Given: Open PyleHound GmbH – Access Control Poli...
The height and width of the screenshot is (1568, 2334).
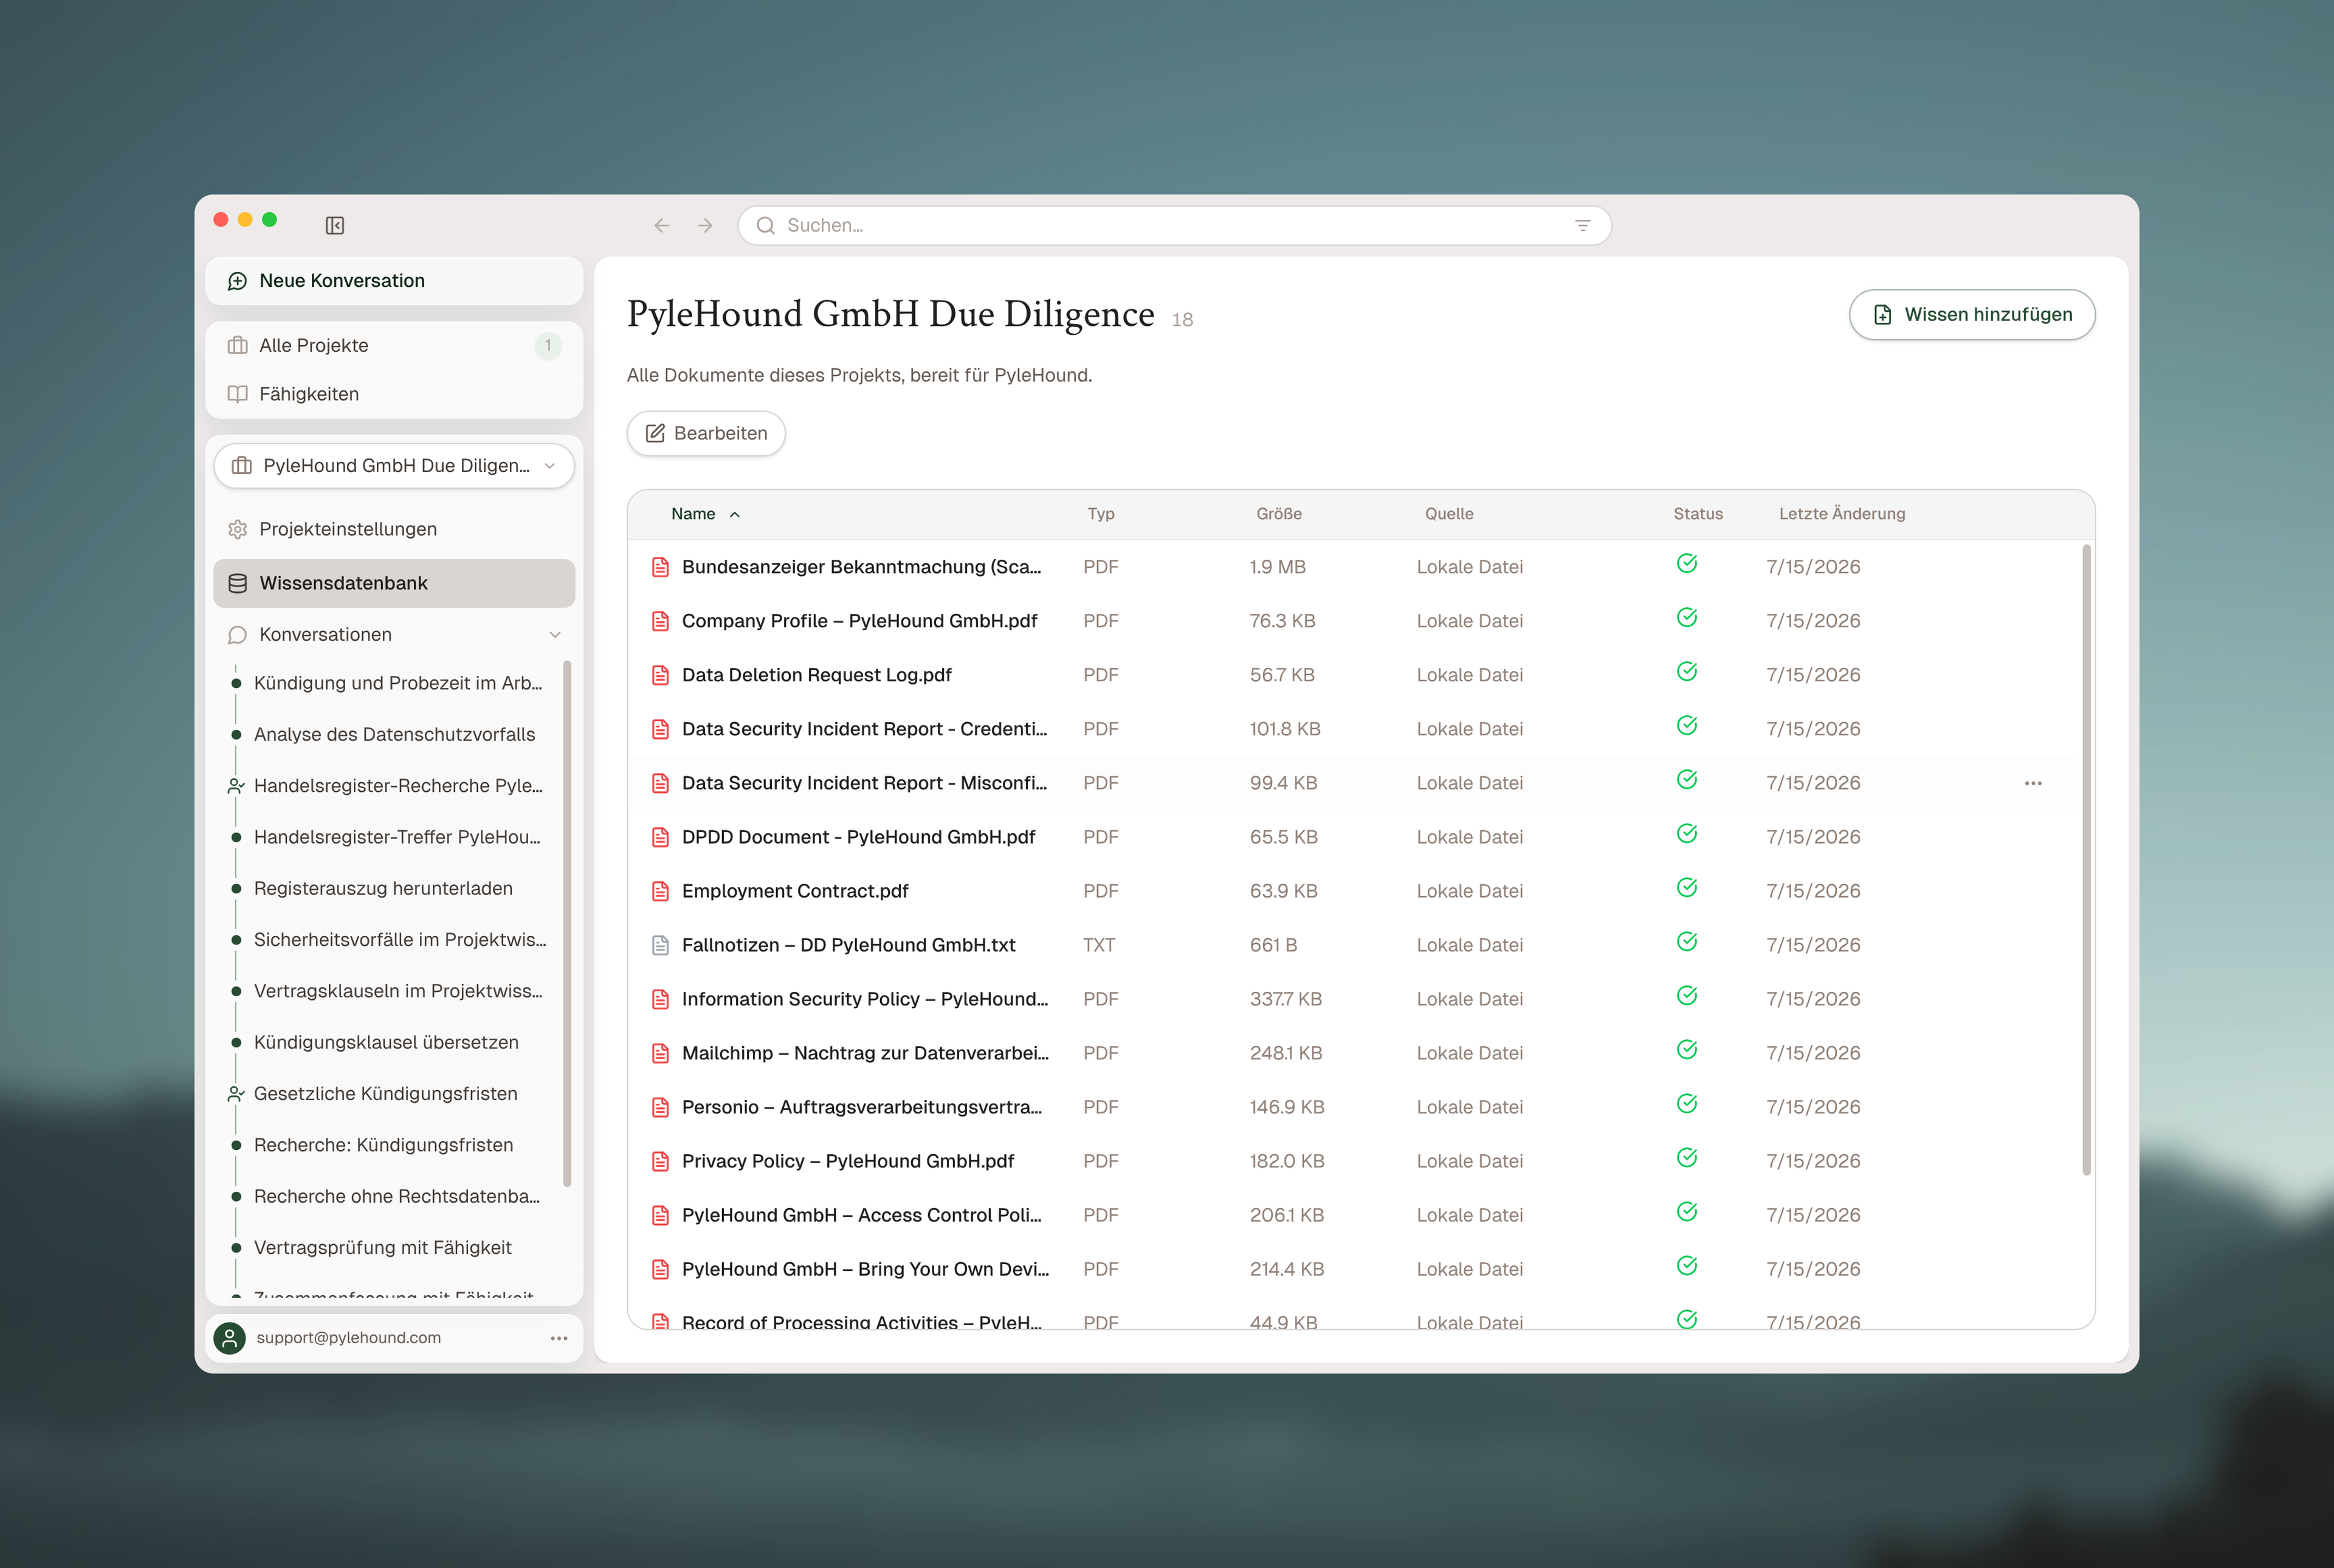Looking at the screenshot, I should pos(862,1215).
